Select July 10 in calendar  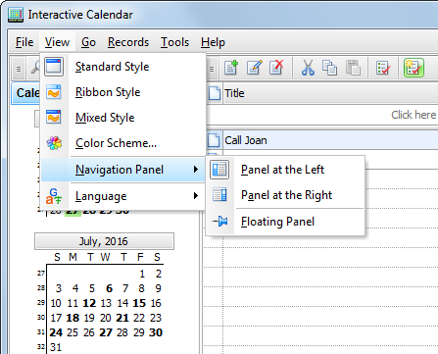[56, 303]
